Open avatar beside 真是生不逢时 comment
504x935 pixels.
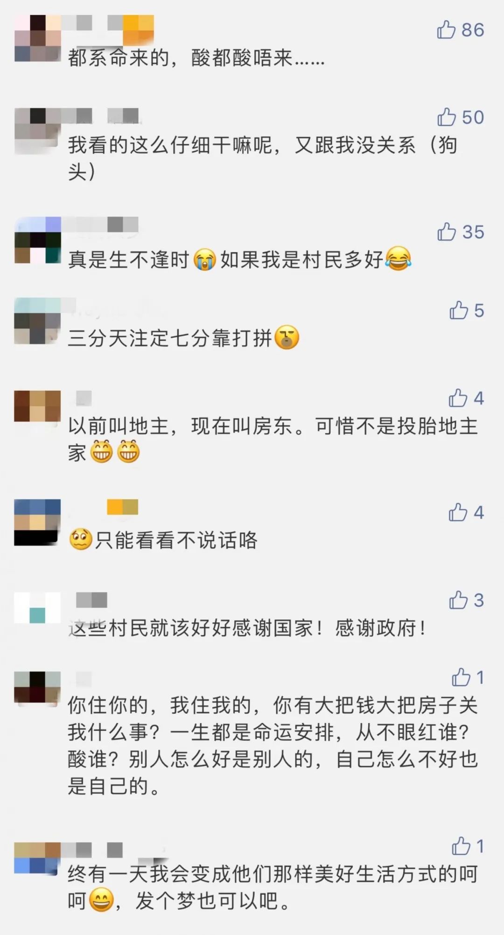[x=38, y=240]
